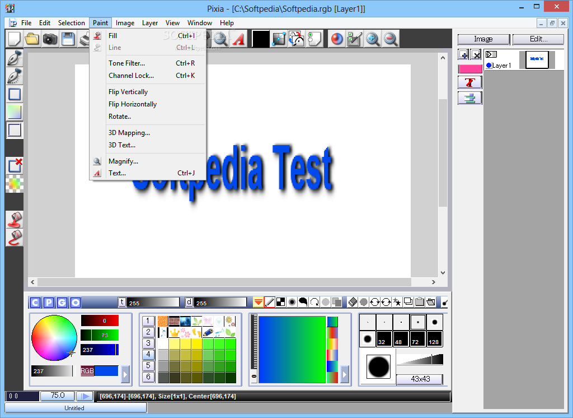Create a new blank document
The image size is (573, 418).
14,39
